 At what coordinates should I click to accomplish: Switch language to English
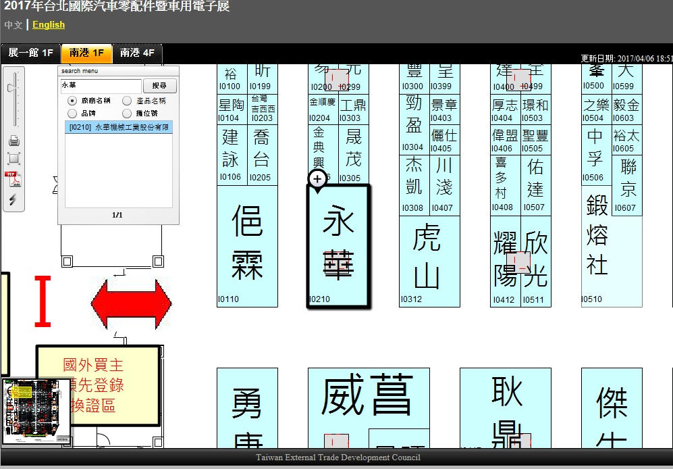(x=49, y=25)
